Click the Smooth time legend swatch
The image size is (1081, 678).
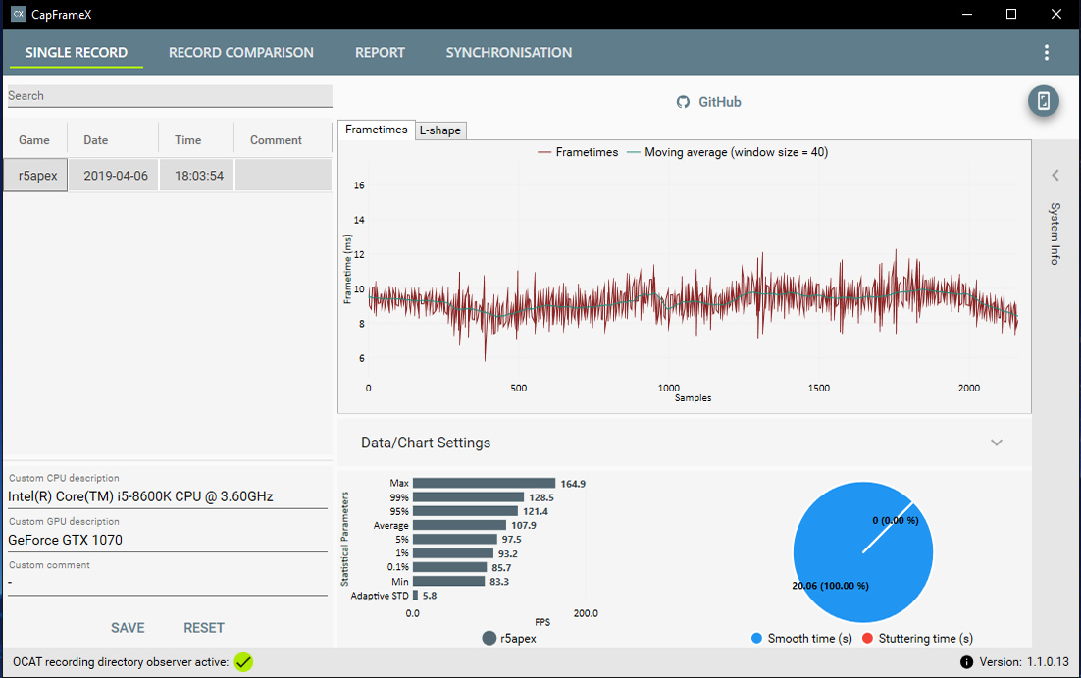[x=756, y=639]
